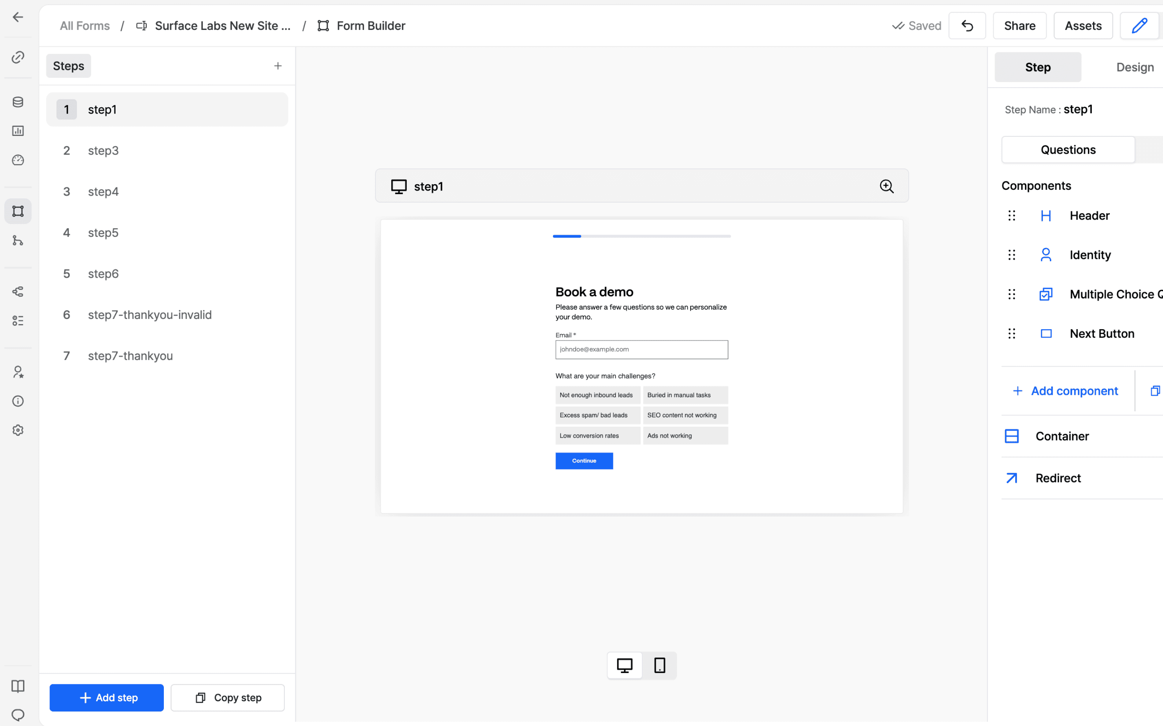Open the link icon in left sidebar
1163x726 pixels.
click(x=18, y=57)
